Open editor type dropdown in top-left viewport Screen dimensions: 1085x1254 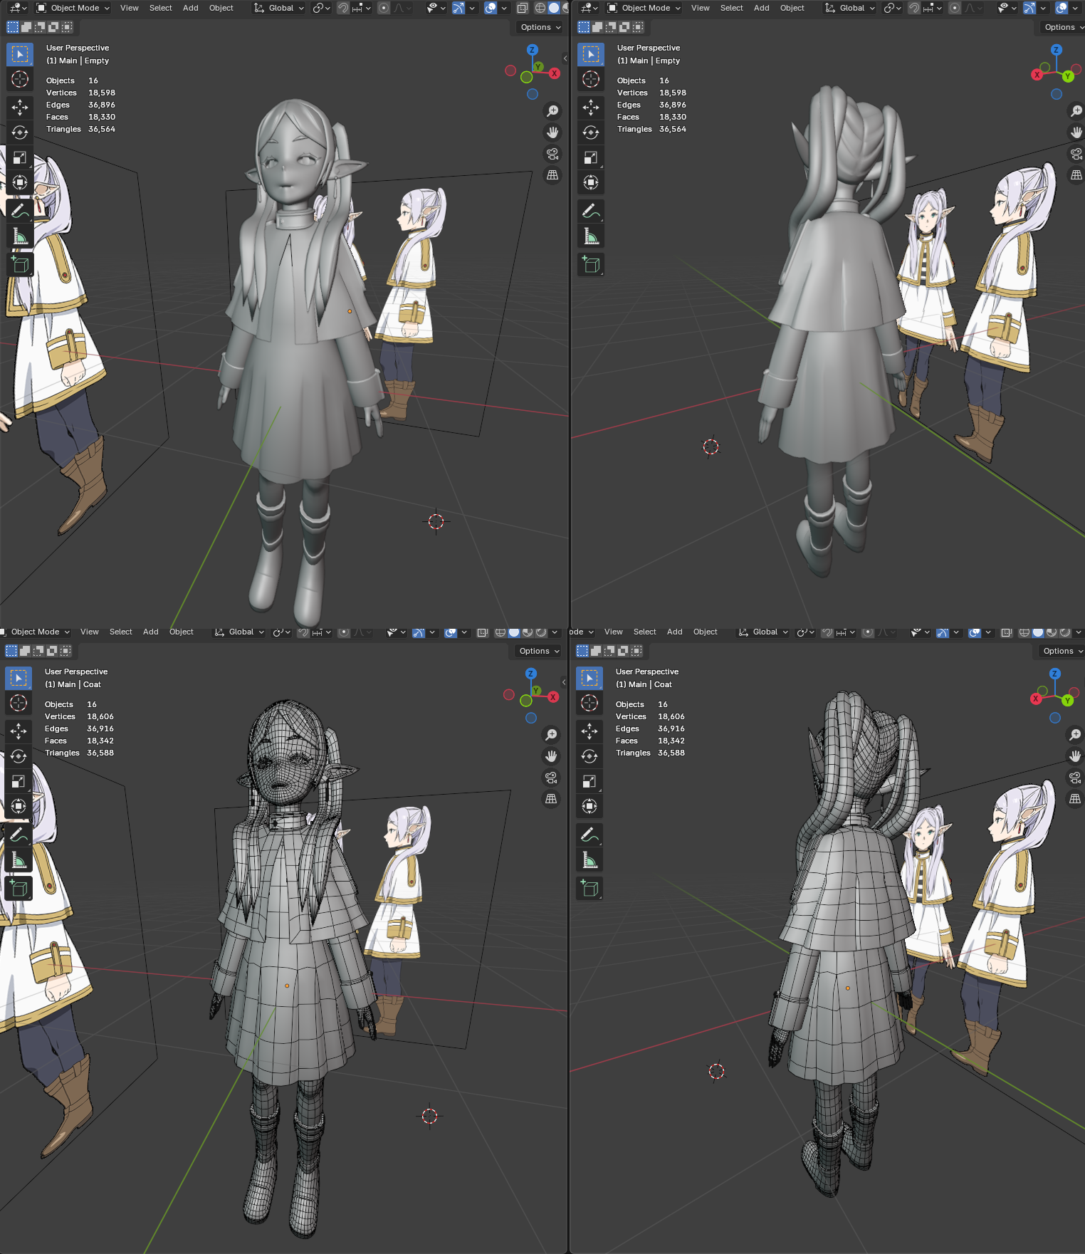click(17, 8)
